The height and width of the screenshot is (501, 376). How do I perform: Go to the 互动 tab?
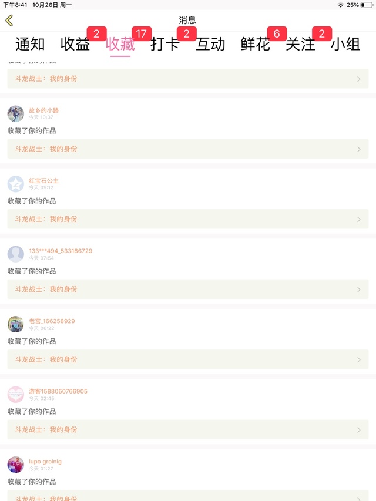[x=210, y=44]
